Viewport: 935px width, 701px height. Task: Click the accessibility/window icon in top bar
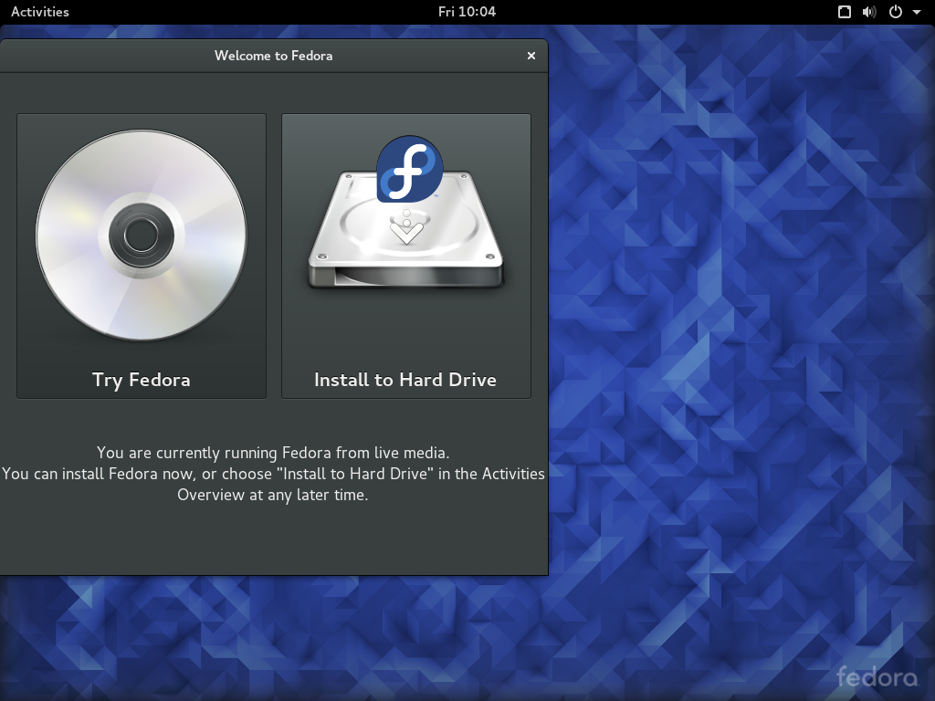point(845,12)
